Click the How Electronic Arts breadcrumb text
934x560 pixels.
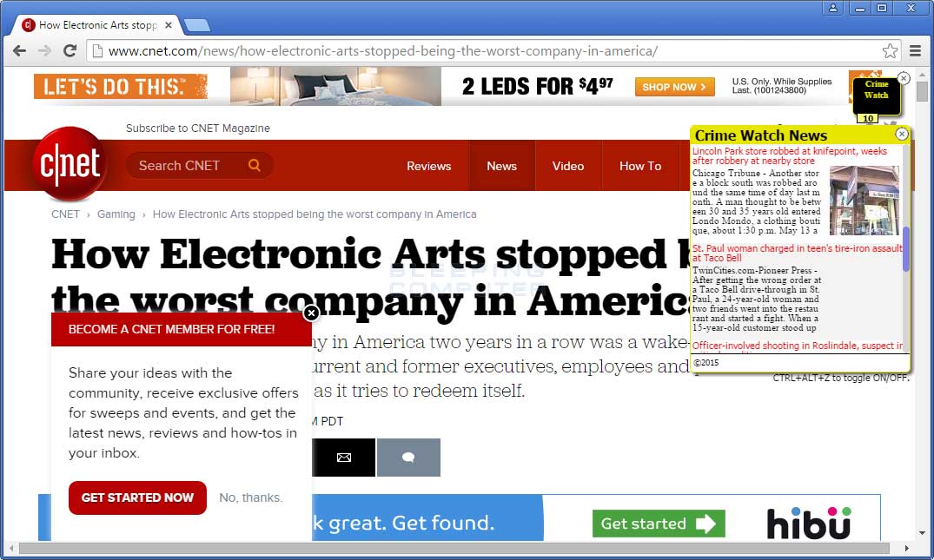315,214
